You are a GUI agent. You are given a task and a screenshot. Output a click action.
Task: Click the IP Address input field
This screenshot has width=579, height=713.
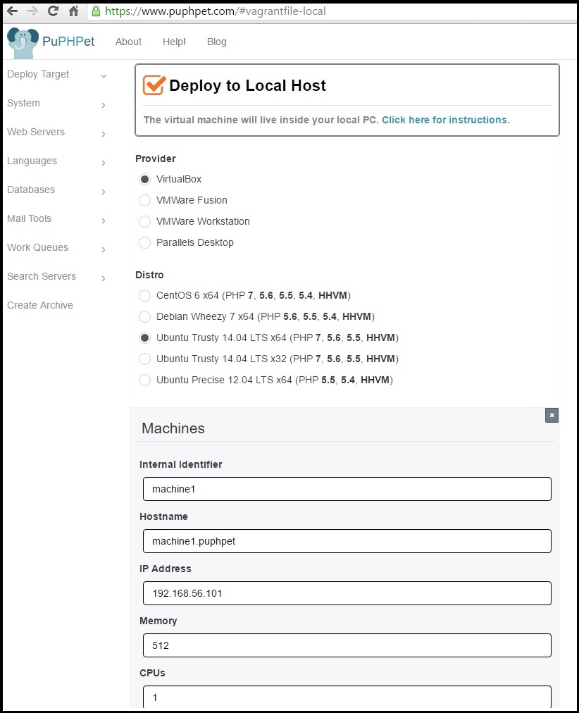click(x=347, y=593)
